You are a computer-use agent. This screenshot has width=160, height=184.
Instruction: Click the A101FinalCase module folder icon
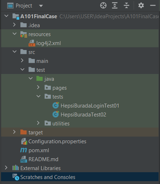(16, 16)
